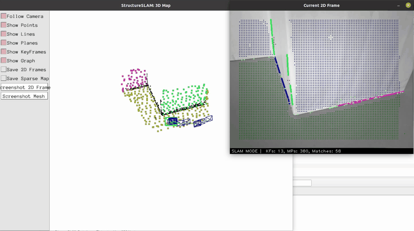This screenshot has height=231, width=414.
Task: Uncheck Show Planes option
Action: tap(4, 43)
